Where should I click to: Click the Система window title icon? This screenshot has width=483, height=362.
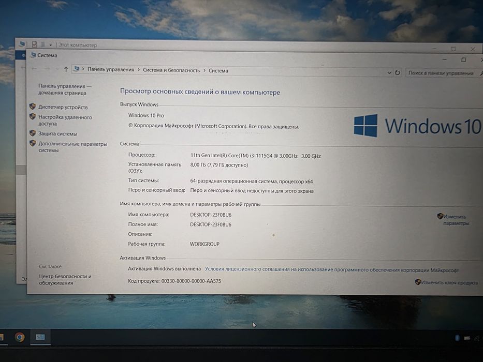33,55
